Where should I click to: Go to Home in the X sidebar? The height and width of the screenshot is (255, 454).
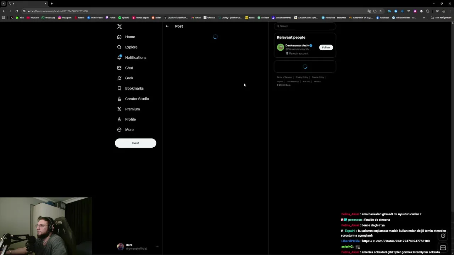[x=126, y=37]
